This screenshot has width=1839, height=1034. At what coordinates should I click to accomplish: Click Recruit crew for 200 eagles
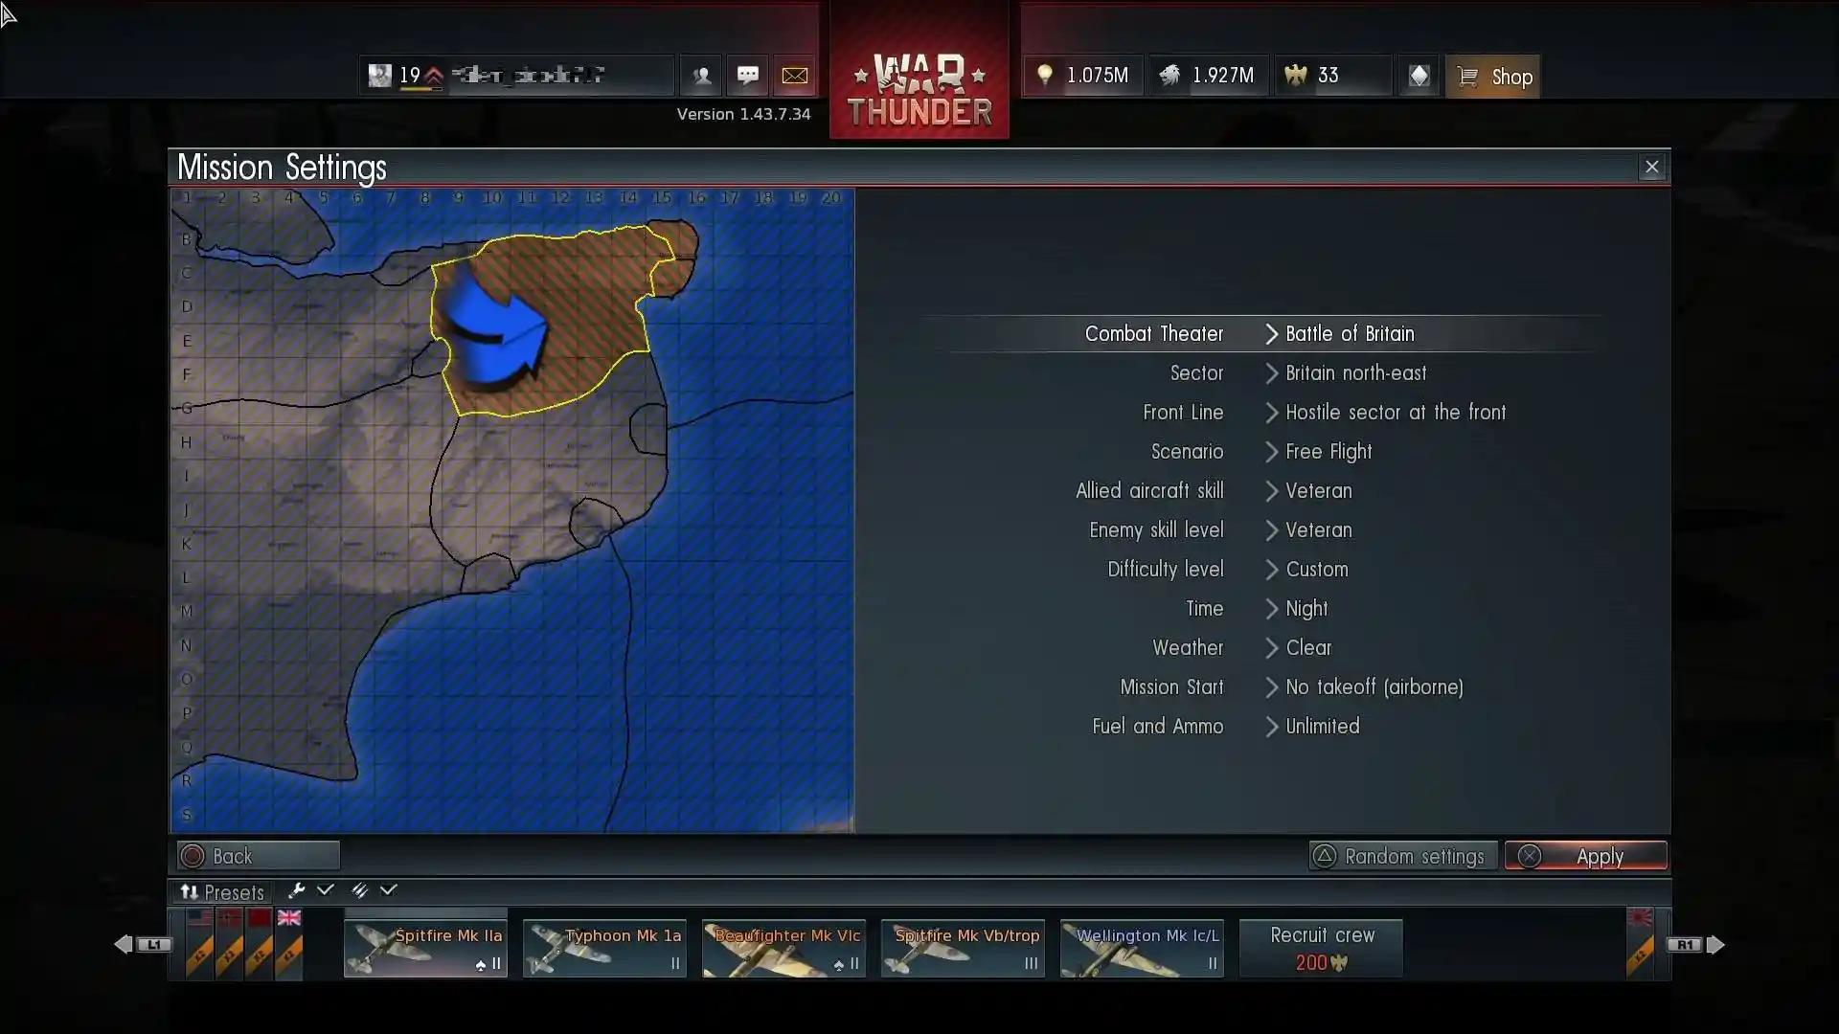[1321, 948]
